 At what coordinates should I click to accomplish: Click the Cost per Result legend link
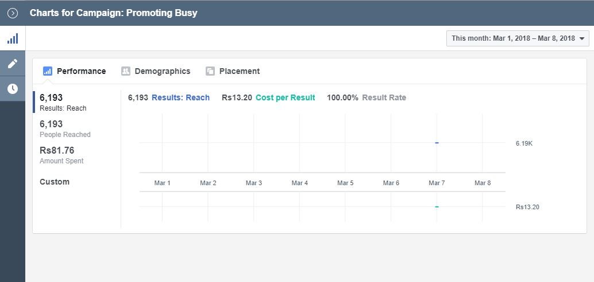[x=286, y=97]
